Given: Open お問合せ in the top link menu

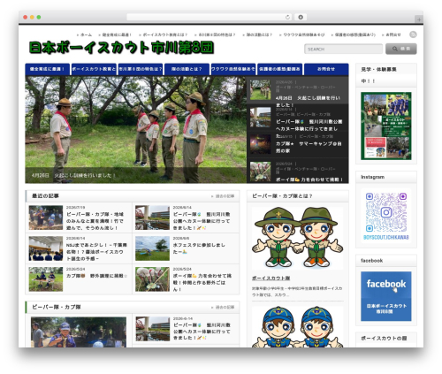Looking at the screenshot, I should pos(393,34).
